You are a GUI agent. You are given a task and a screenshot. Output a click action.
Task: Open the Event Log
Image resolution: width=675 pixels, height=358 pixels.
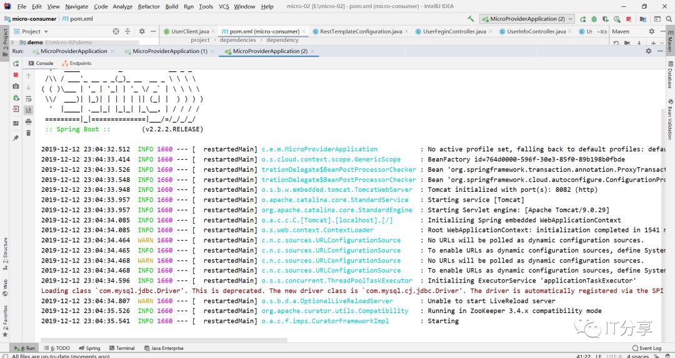(x=647, y=348)
